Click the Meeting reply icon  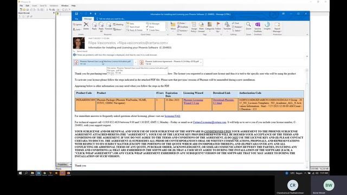(x=118, y=24)
